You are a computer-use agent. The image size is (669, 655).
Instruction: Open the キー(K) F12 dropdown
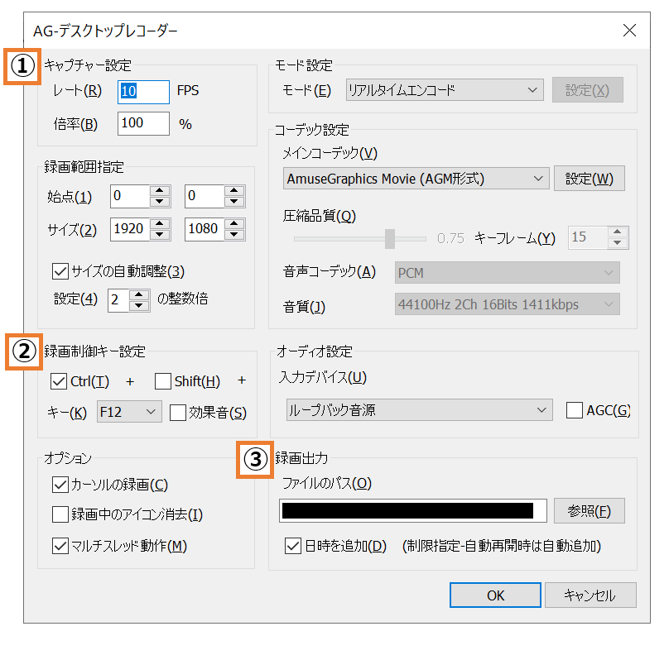coord(129,412)
